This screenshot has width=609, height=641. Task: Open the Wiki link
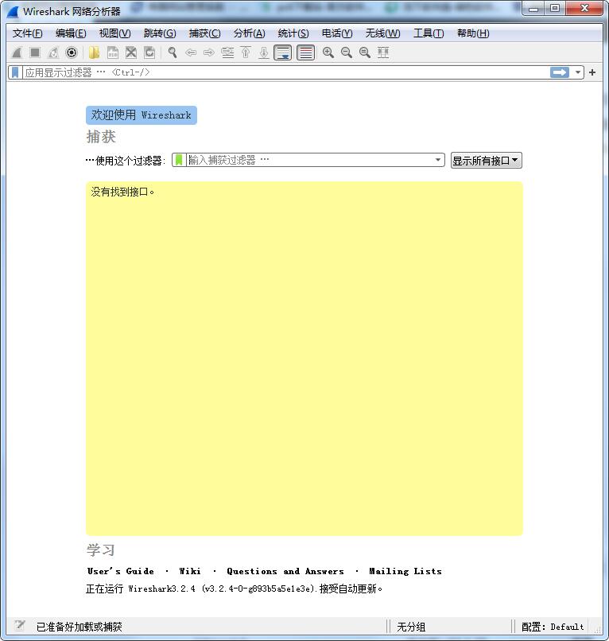pyautogui.click(x=190, y=571)
